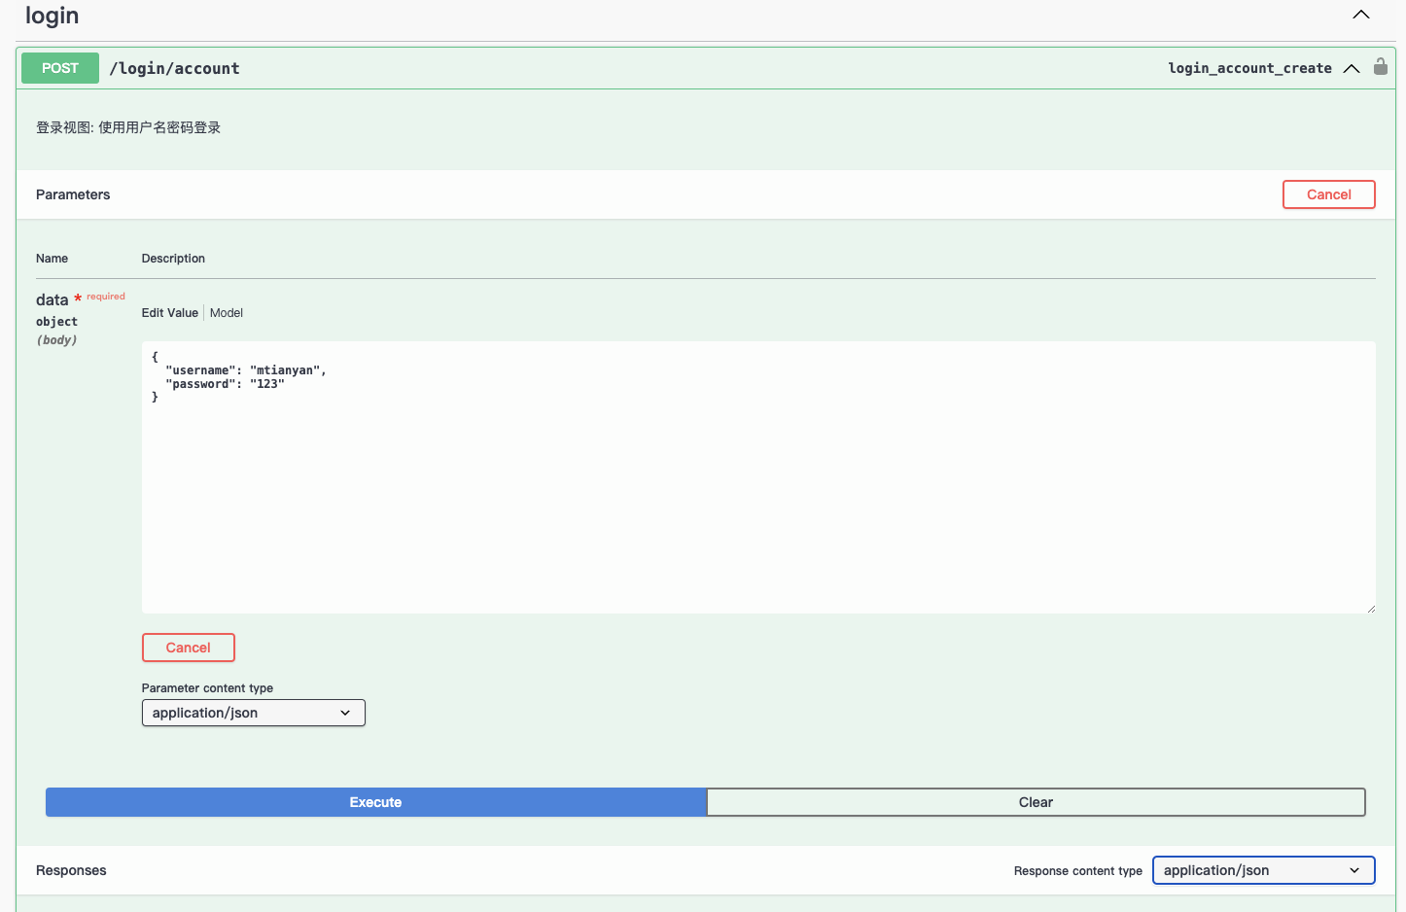Select the Edit Value tab
The height and width of the screenshot is (912, 1406).
tap(170, 313)
